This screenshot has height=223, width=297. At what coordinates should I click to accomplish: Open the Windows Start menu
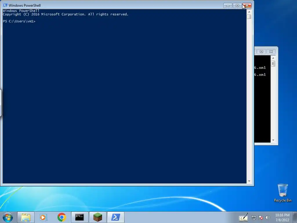pos(8,217)
